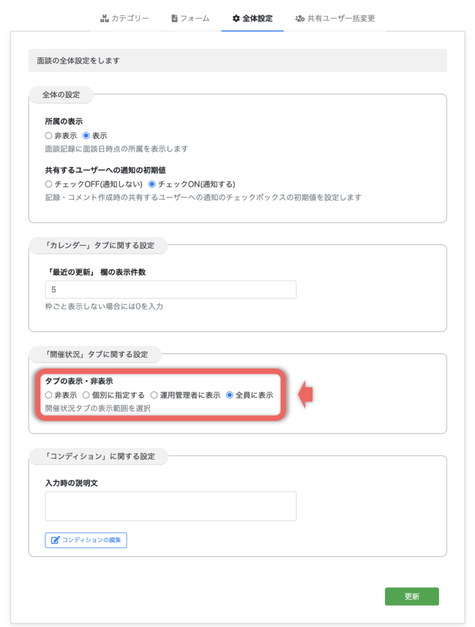Click the form tab document icon
Image resolution: width=475 pixels, height=627 pixels.
coord(174,18)
